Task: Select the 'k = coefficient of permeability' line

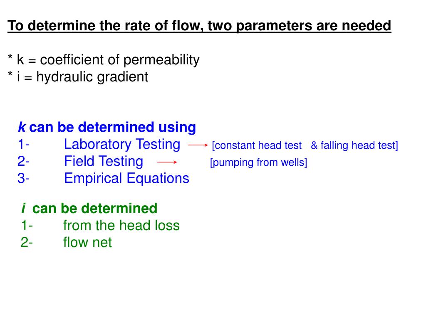Action: [104, 60]
